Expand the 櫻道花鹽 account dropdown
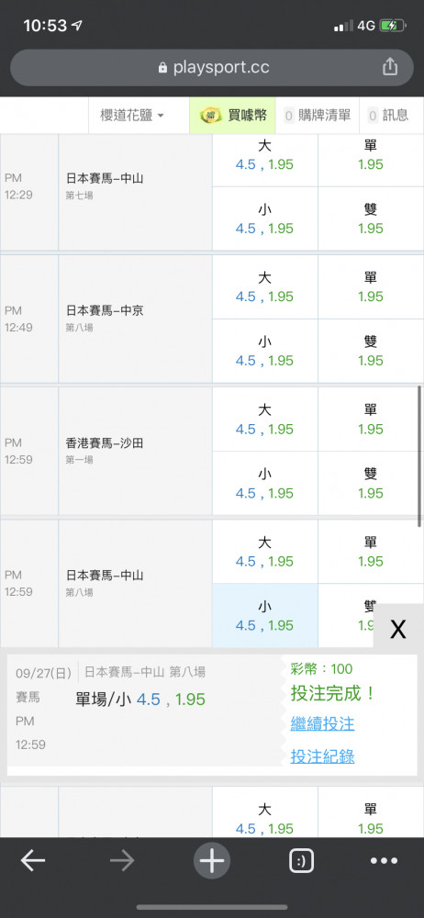424x918 pixels. click(132, 116)
